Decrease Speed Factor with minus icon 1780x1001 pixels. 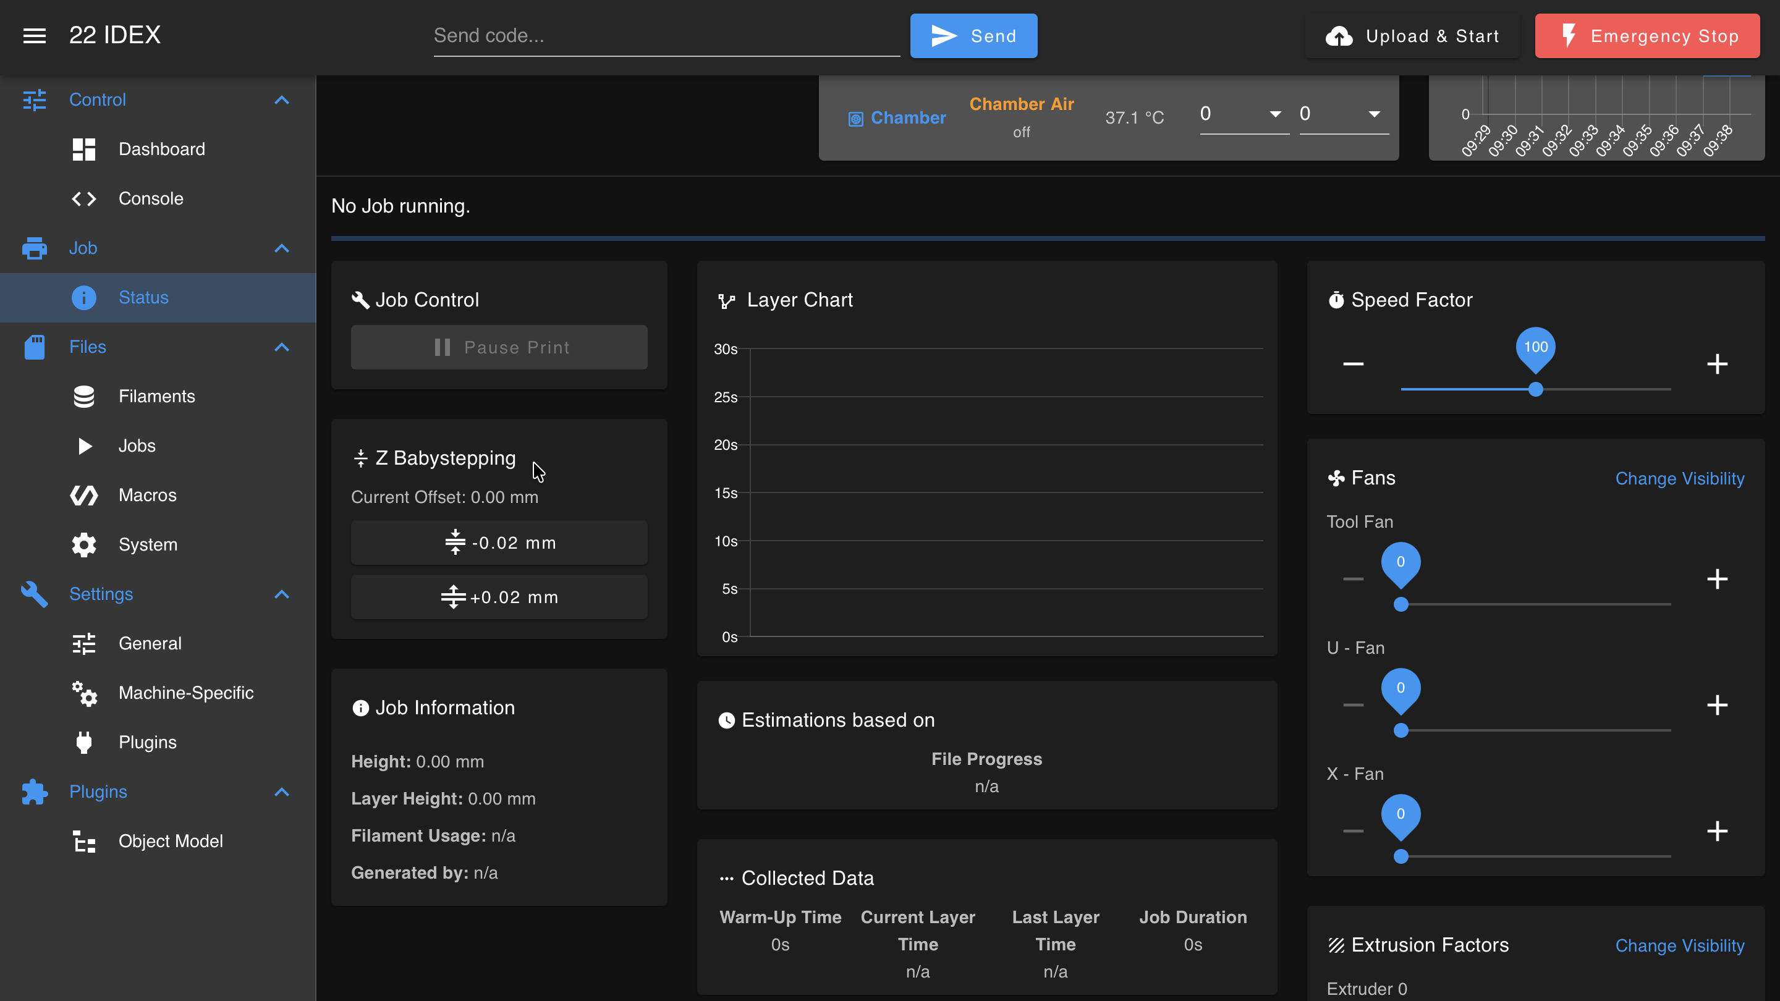(1353, 363)
